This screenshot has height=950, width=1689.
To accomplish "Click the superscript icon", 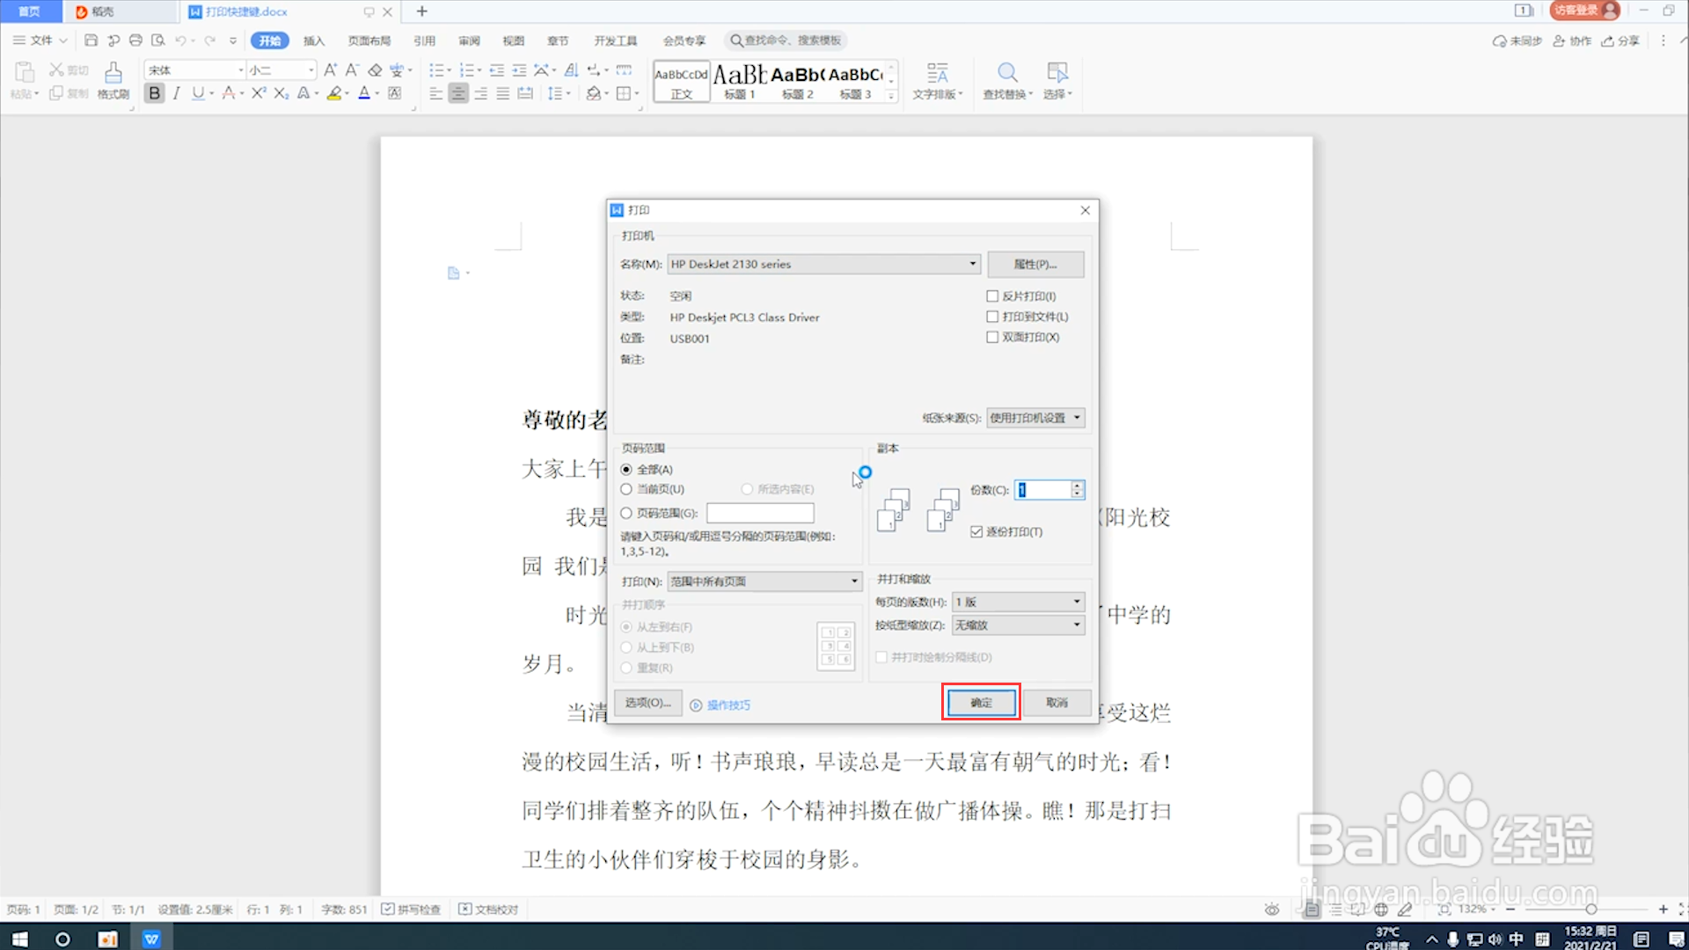I will tap(258, 93).
